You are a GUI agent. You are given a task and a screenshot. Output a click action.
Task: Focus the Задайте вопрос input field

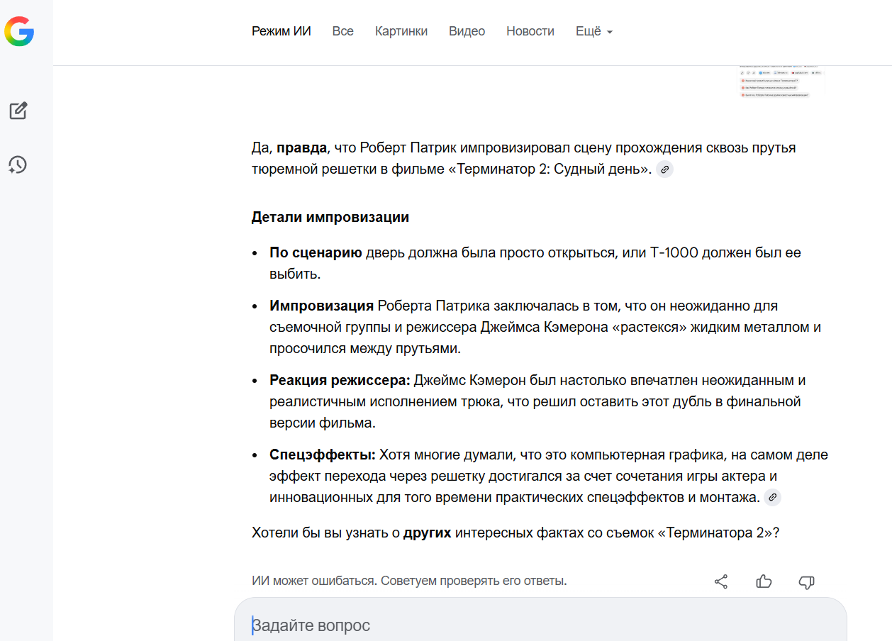[x=539, y=625]
